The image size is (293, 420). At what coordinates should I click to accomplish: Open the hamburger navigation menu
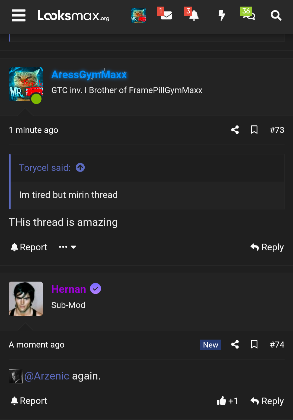point(18,16)
